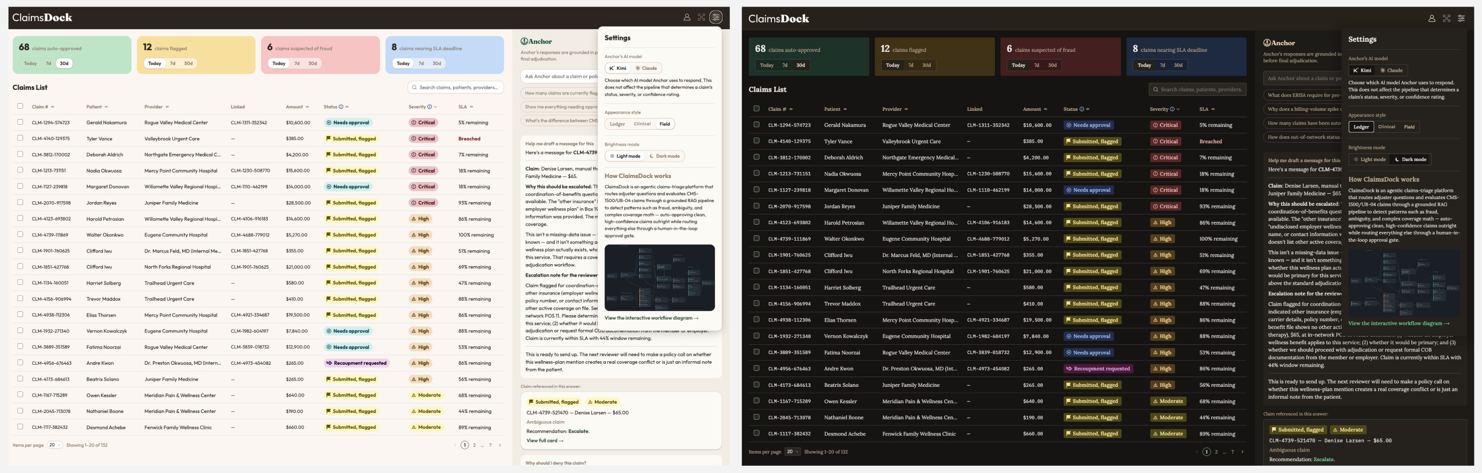Go to page 7 in dark window pagination
This screenshot has height=473, width=1482.
click(x=1232, y=451)
